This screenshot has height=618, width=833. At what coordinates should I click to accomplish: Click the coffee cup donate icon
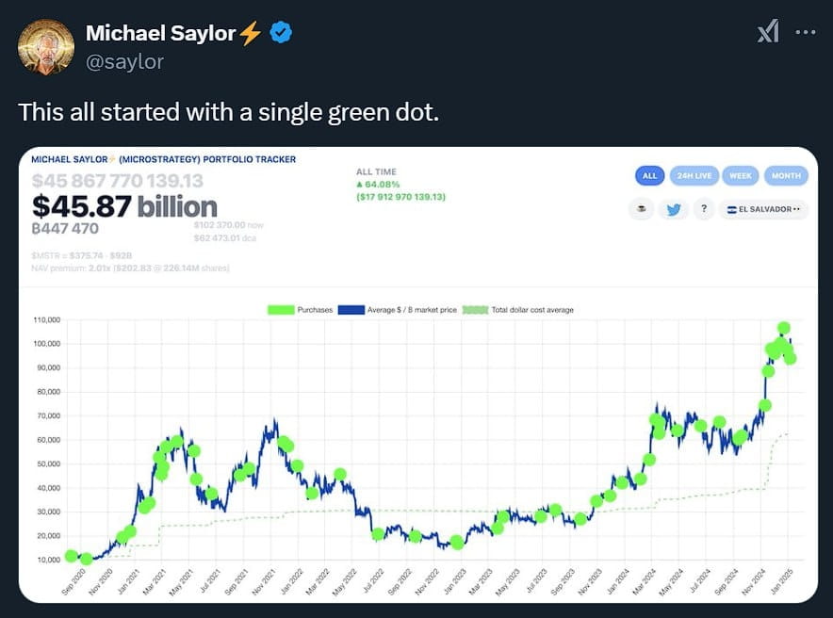[641, 209]
